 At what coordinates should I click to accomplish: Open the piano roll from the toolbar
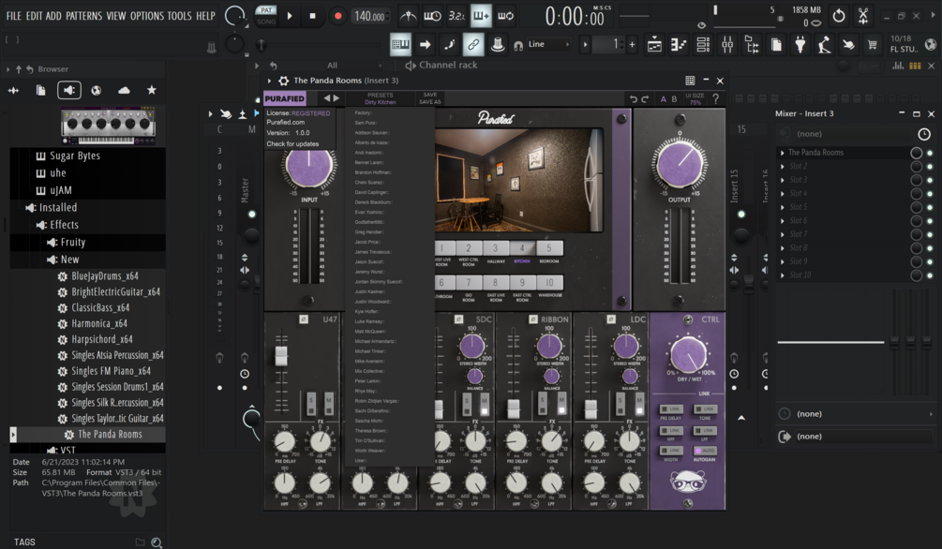[679, 44]
